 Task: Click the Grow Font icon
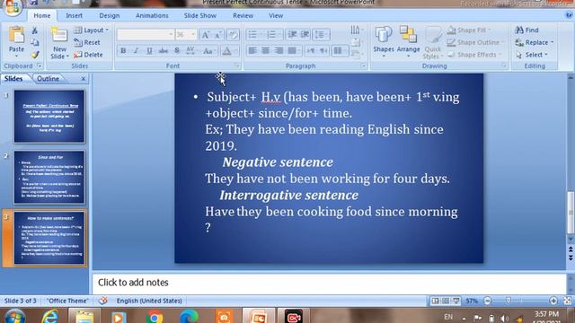tap(206, 35)
